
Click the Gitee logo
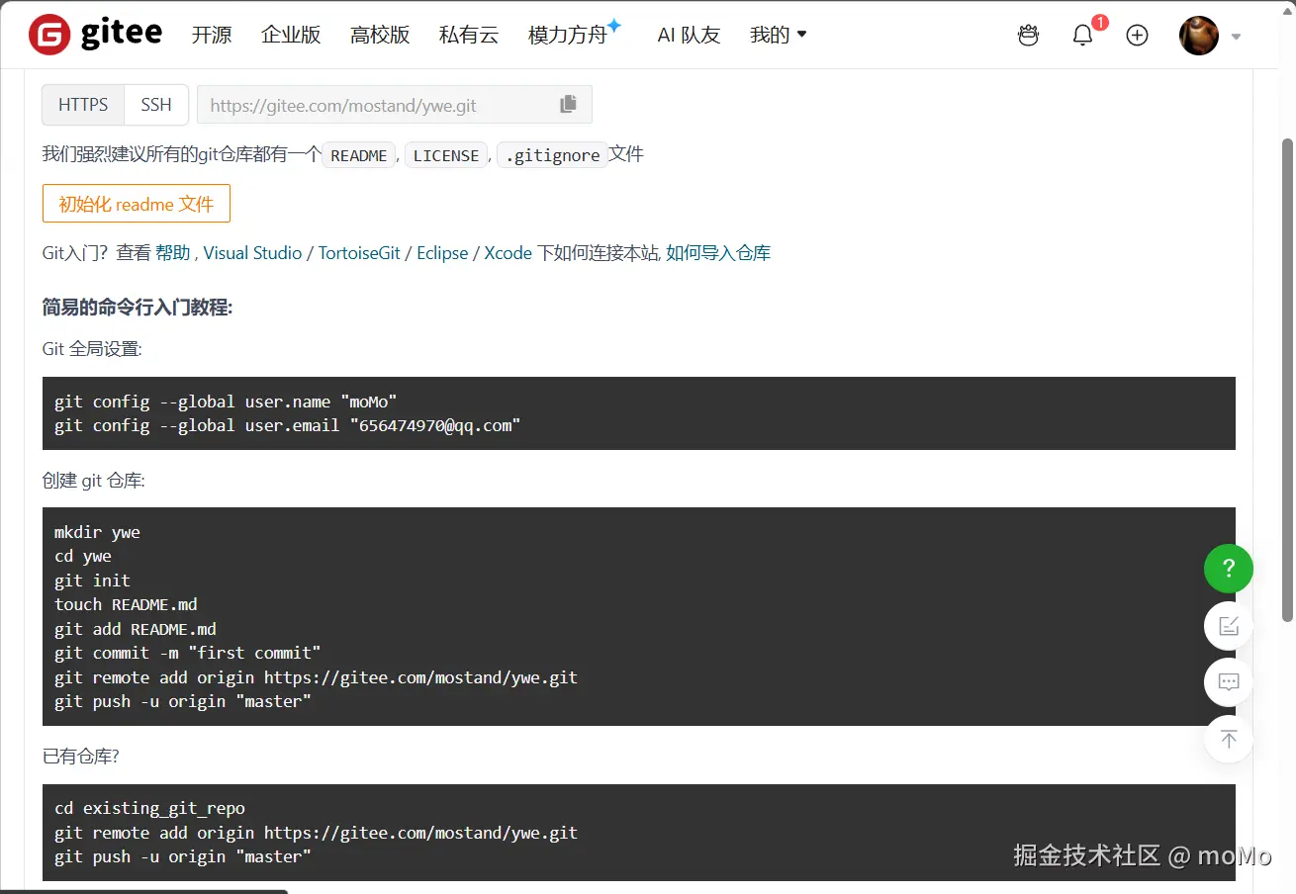95,35
